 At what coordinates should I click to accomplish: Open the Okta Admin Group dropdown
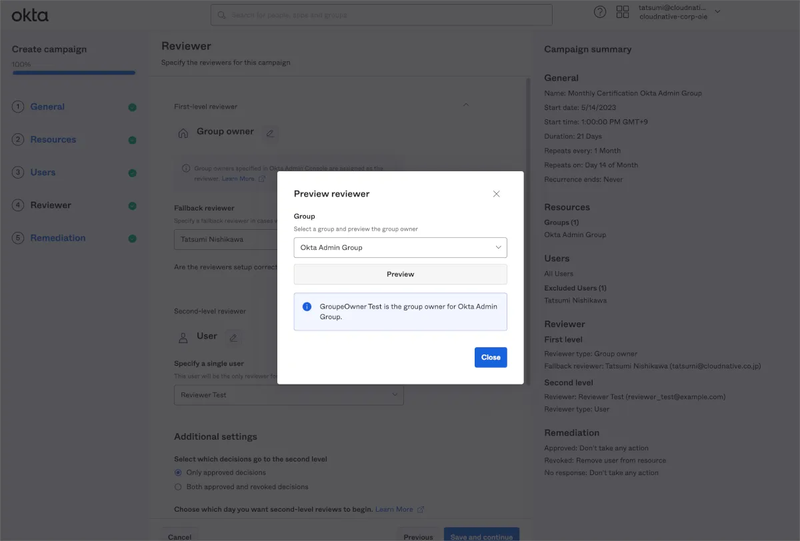[x=400, y=248]
